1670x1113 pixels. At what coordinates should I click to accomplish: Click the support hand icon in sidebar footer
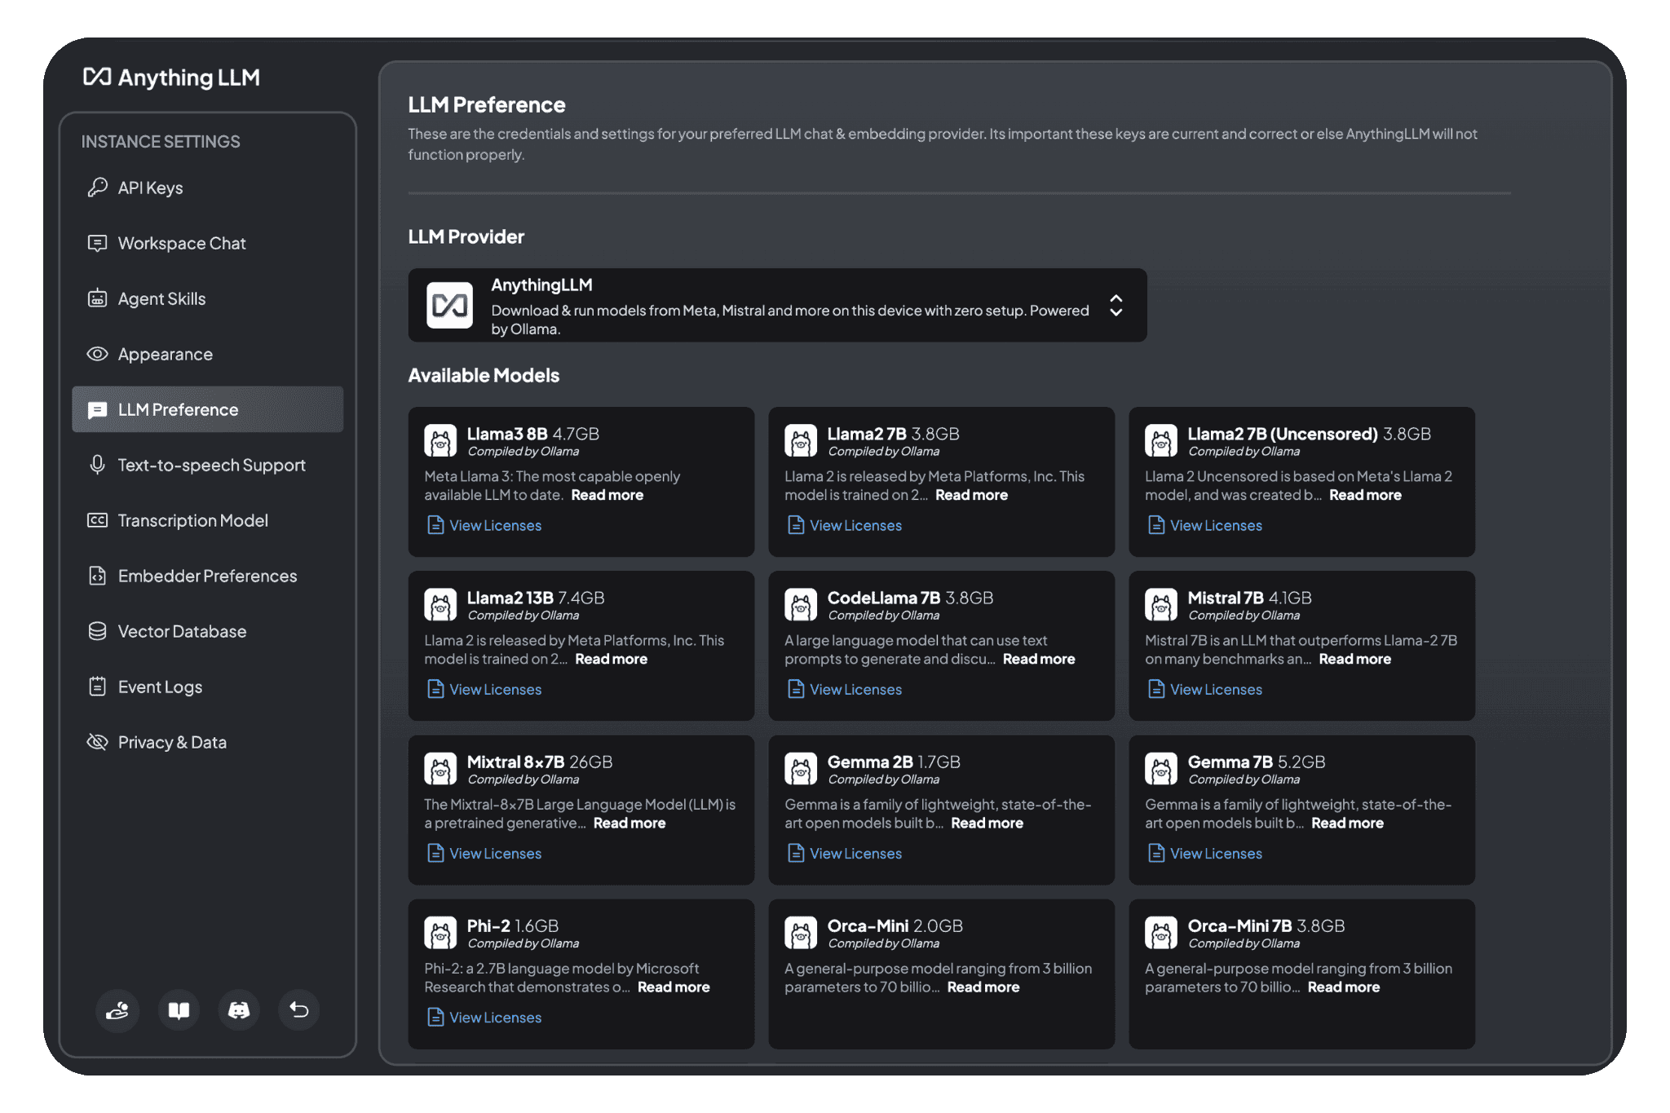117,1010
